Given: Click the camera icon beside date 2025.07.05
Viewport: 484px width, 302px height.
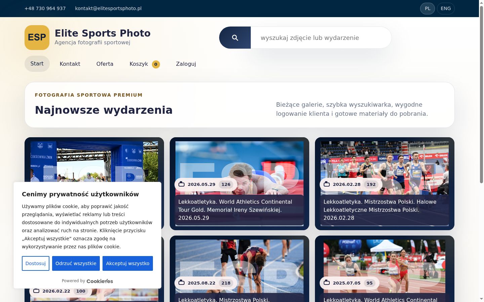Looking at the screenshot, I should (x=327, y=283).
